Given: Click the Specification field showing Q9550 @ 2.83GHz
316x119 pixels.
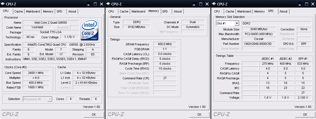Looking at the screenshot, I should (62, 45).
